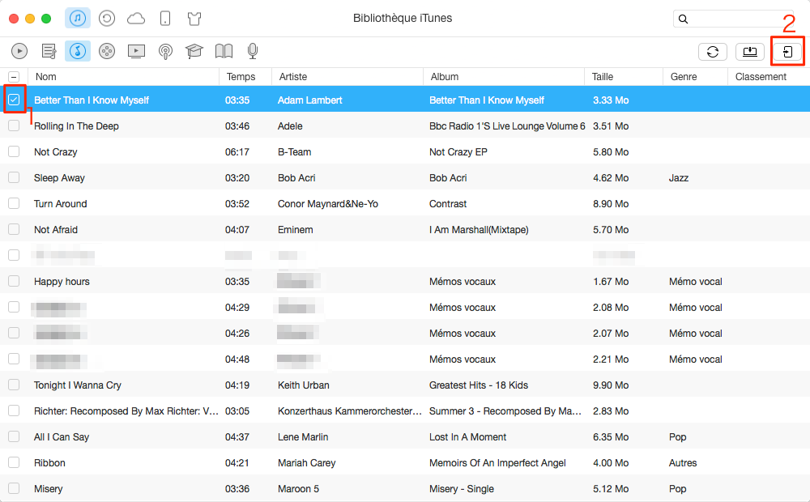Open the Podcasts category icon

pyautogui.click(x=165, y=51)
